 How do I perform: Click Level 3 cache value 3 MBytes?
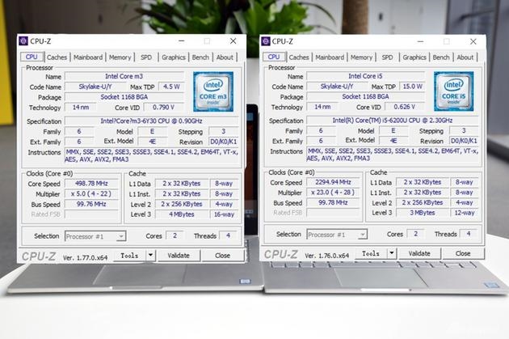tap(423, 213)
